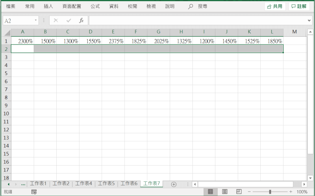
Task: Click the search magnifier icon
Action: [191, 6]
